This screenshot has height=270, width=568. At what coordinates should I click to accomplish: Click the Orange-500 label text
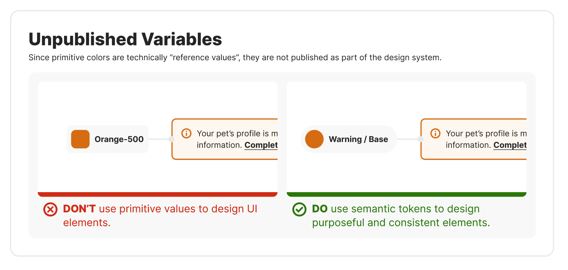[x=119, y=139]
